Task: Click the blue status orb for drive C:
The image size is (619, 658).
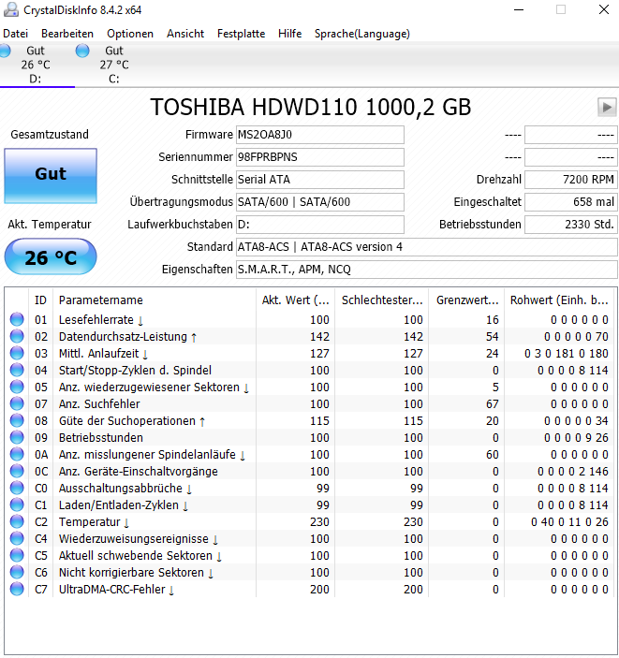Action: click(82, 51)
